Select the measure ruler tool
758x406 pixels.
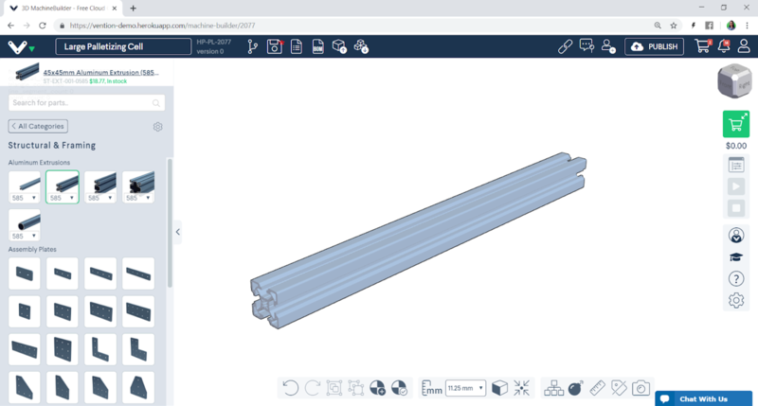598,388
